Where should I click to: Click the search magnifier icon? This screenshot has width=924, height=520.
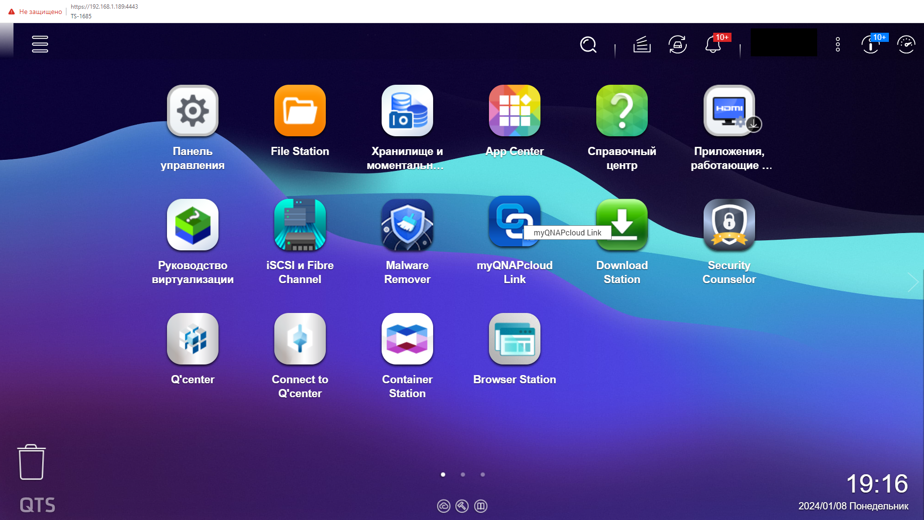(x=588, y=45)
